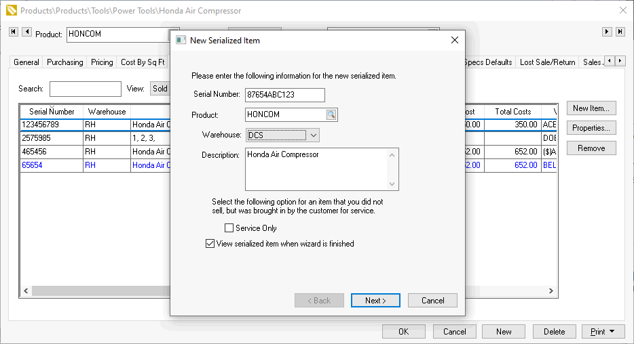This screenshot has width=634, height=344.
Task: Click OK at bottom of product window
Action: click(403, 332)
